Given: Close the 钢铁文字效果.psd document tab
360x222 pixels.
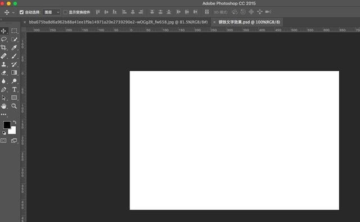Looking at the screenshot, I should pos(214,22).
